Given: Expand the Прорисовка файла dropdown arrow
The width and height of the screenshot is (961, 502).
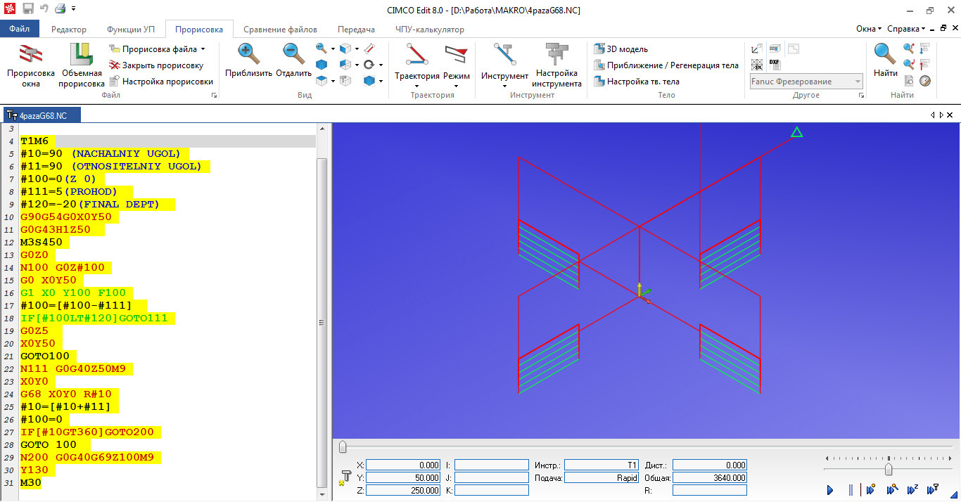Looking at the screenshot, I should [x=203, y=49].
